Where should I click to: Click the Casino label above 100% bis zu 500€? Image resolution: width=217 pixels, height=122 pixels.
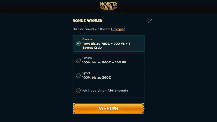(87, 58)
